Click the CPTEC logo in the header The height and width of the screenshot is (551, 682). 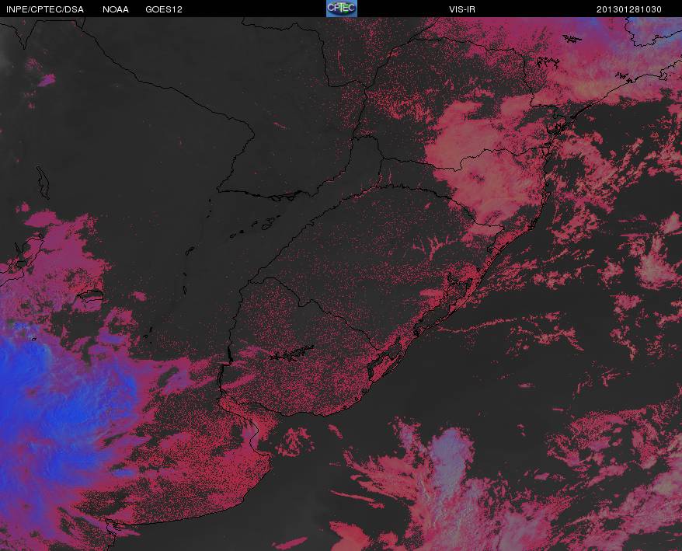coord(342,9)
